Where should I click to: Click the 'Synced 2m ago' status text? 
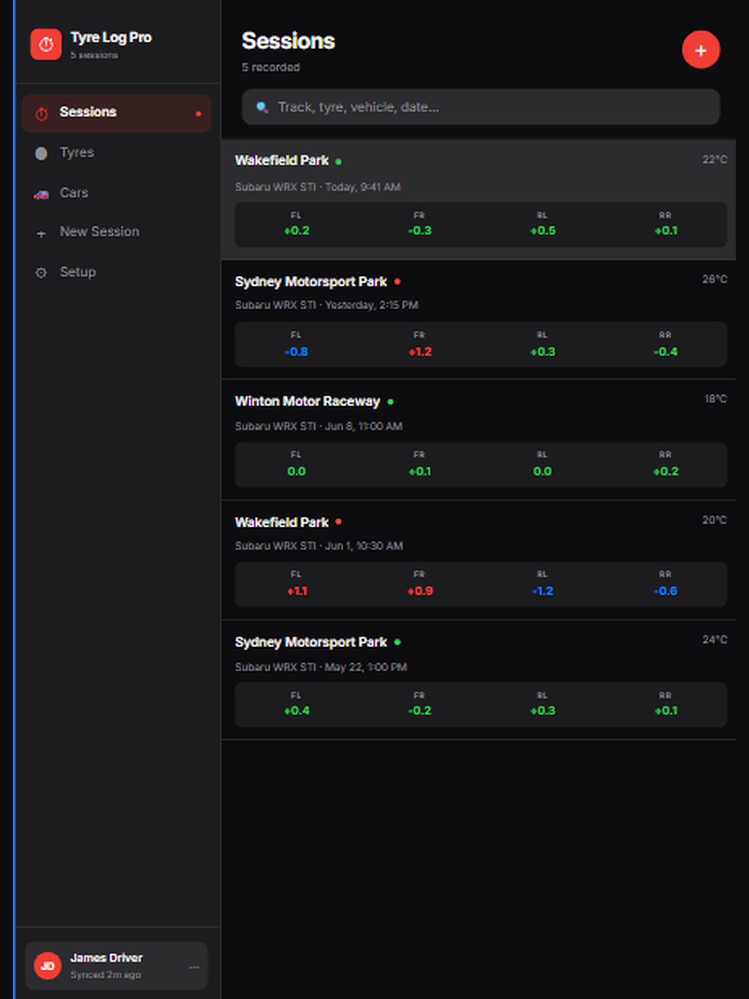(105, 975)
